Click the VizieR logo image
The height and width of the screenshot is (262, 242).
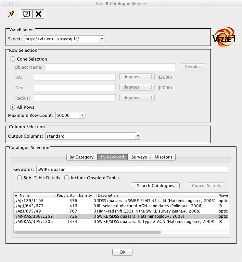224,37
